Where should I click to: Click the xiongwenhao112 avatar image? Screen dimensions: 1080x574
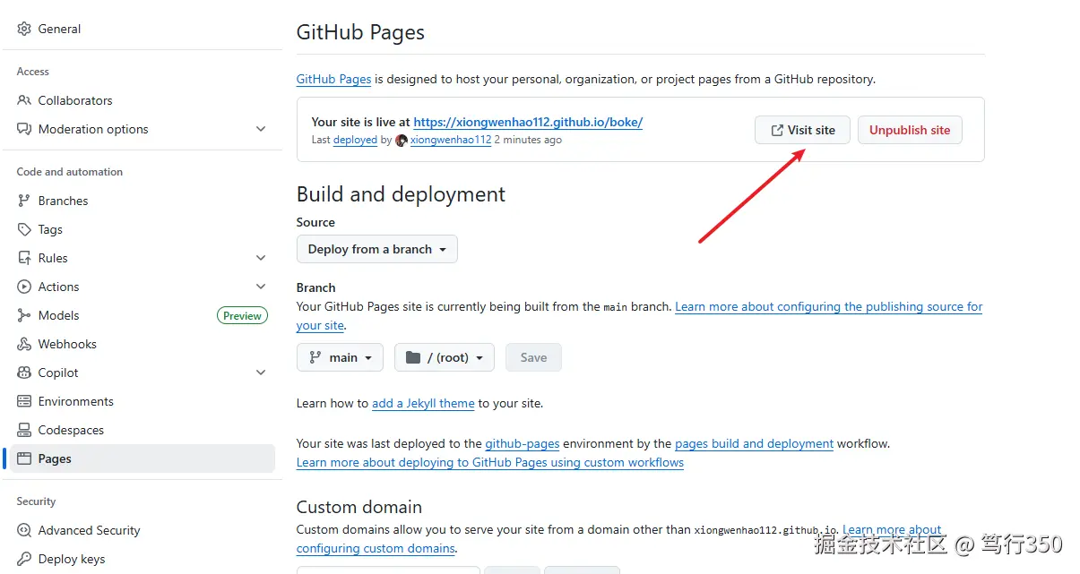402,141
